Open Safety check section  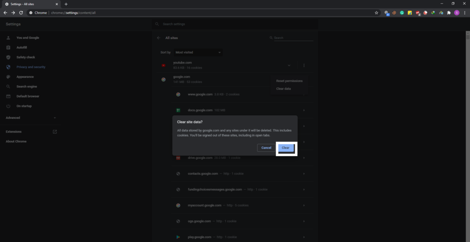coord(26,57)
